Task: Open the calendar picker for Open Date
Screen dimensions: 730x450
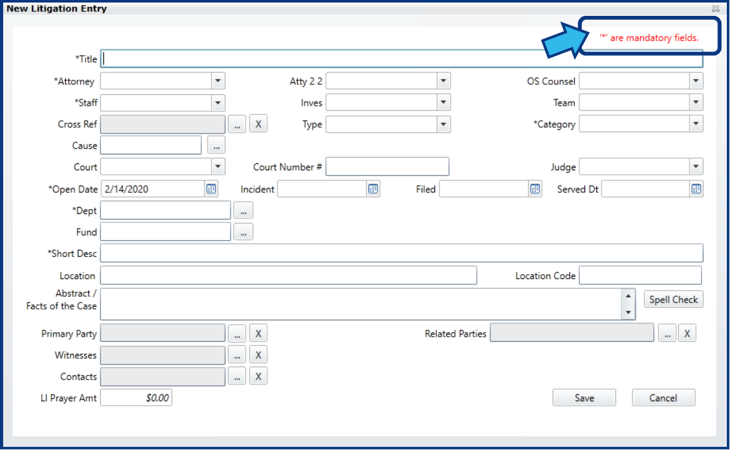Action: [x=211, y=188]
